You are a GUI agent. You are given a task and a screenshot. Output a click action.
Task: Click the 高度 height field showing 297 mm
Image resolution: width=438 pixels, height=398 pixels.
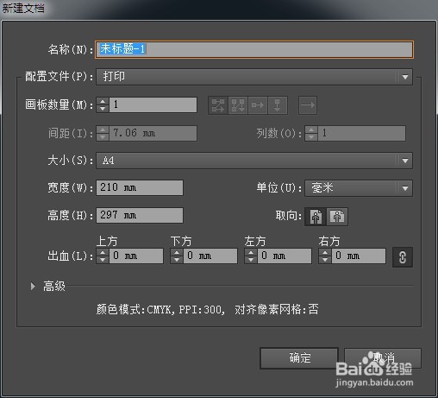click(x=140, y=215)
